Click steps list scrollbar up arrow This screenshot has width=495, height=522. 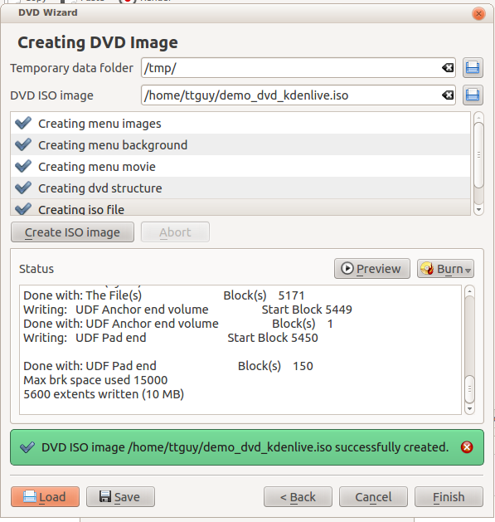478,117
